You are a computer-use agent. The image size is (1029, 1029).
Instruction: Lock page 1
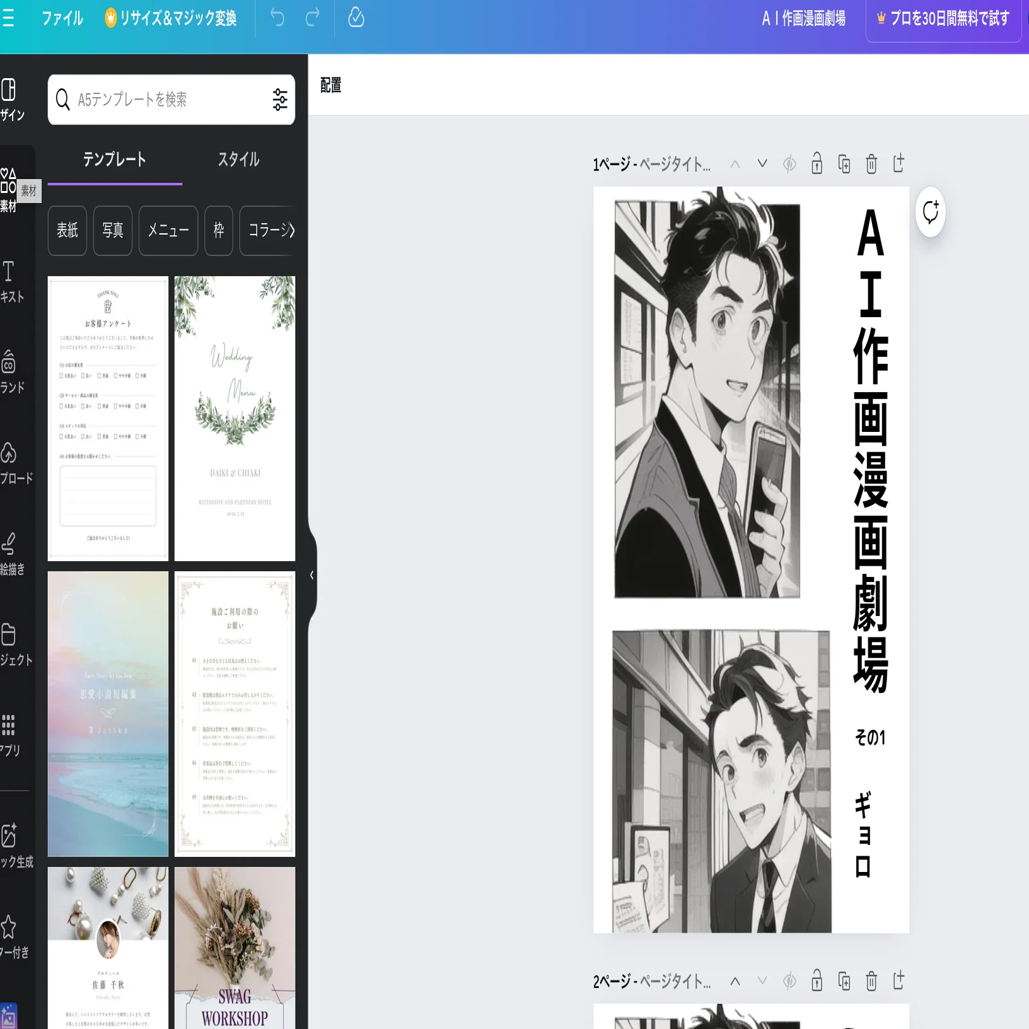coord(817,163)
